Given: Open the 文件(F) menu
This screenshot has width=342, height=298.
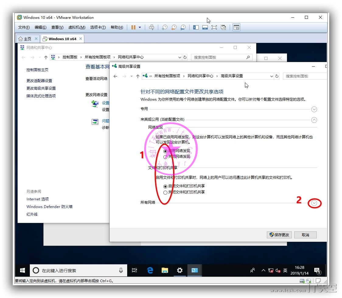Looking at the screenshot, I should pos(24,27).
